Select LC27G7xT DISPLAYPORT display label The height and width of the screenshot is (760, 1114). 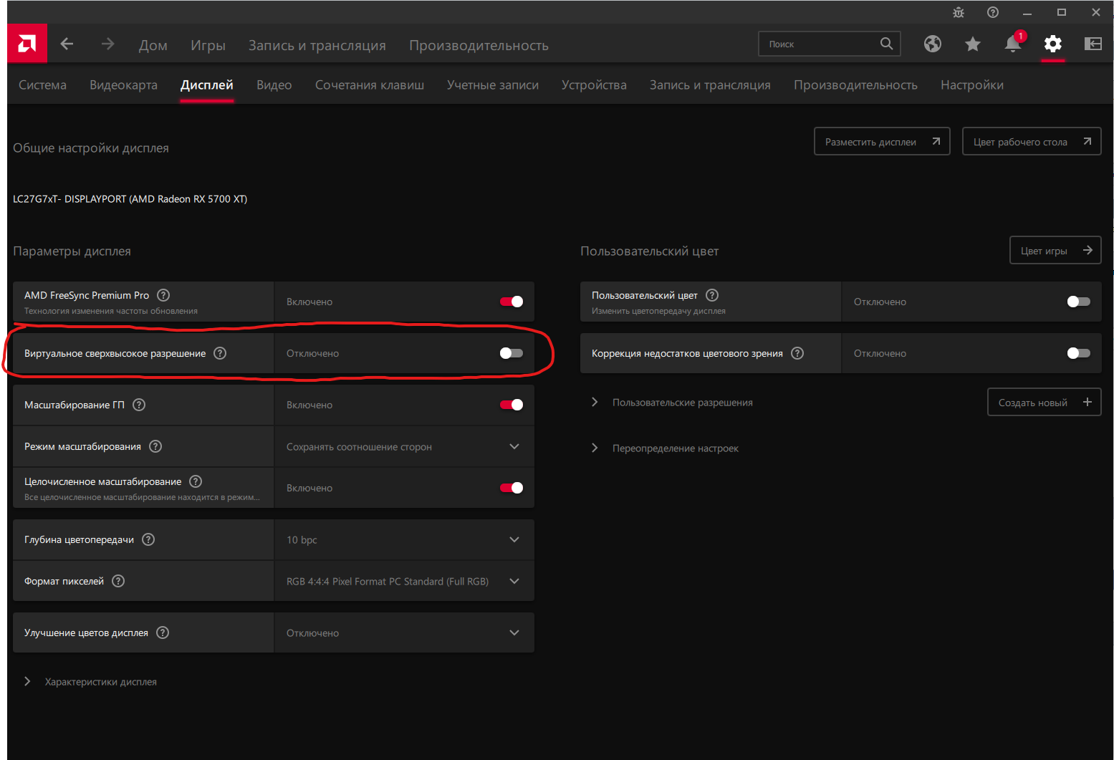tap(130, 199)
